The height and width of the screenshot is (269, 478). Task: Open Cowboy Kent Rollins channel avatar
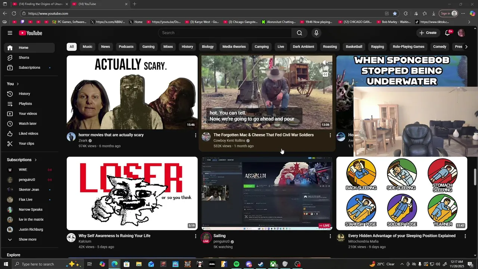point(206,137)
